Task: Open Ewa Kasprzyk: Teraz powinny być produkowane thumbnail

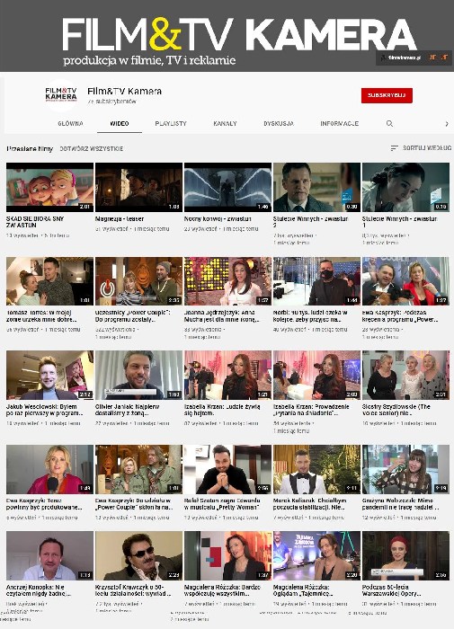Action: click(x=49, y=469)
